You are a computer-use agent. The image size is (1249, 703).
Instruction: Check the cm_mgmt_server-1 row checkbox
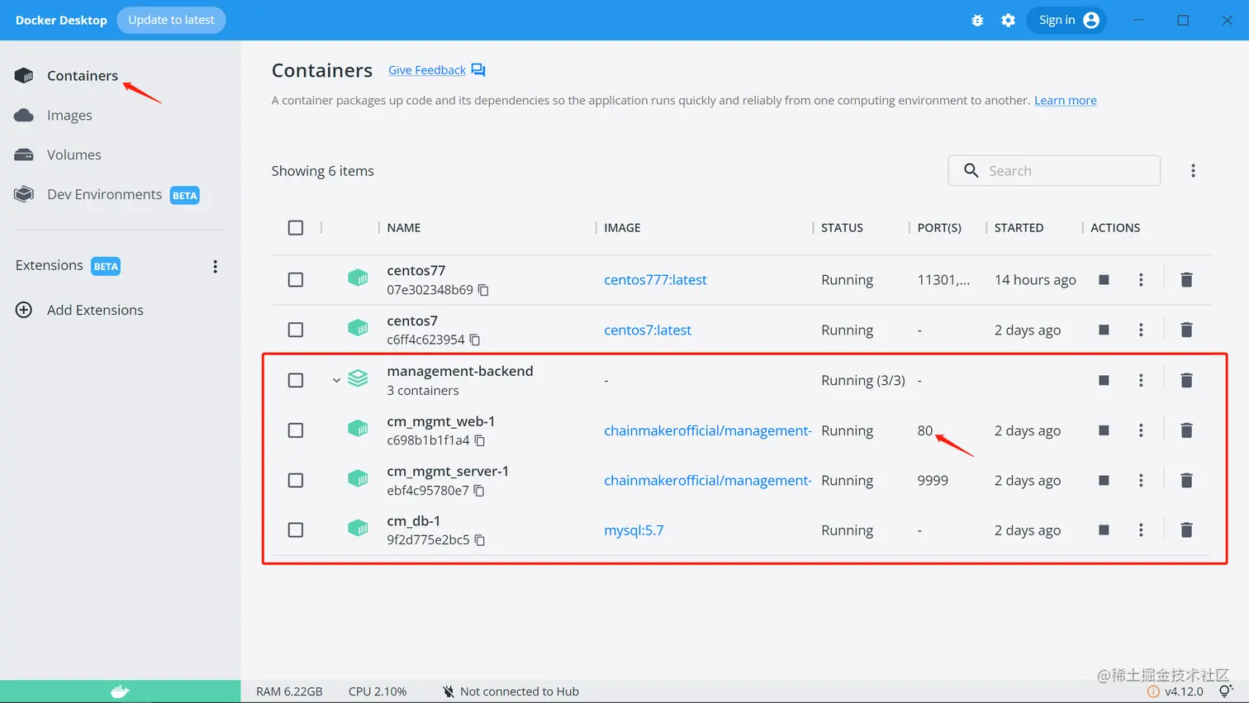(x=296, y=480)
